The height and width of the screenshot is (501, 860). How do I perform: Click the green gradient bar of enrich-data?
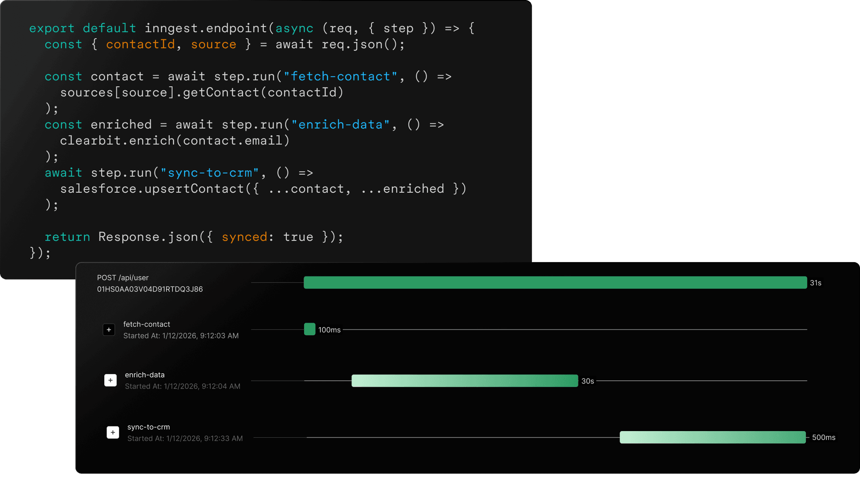pyautogui.click(x=465, y=380)
